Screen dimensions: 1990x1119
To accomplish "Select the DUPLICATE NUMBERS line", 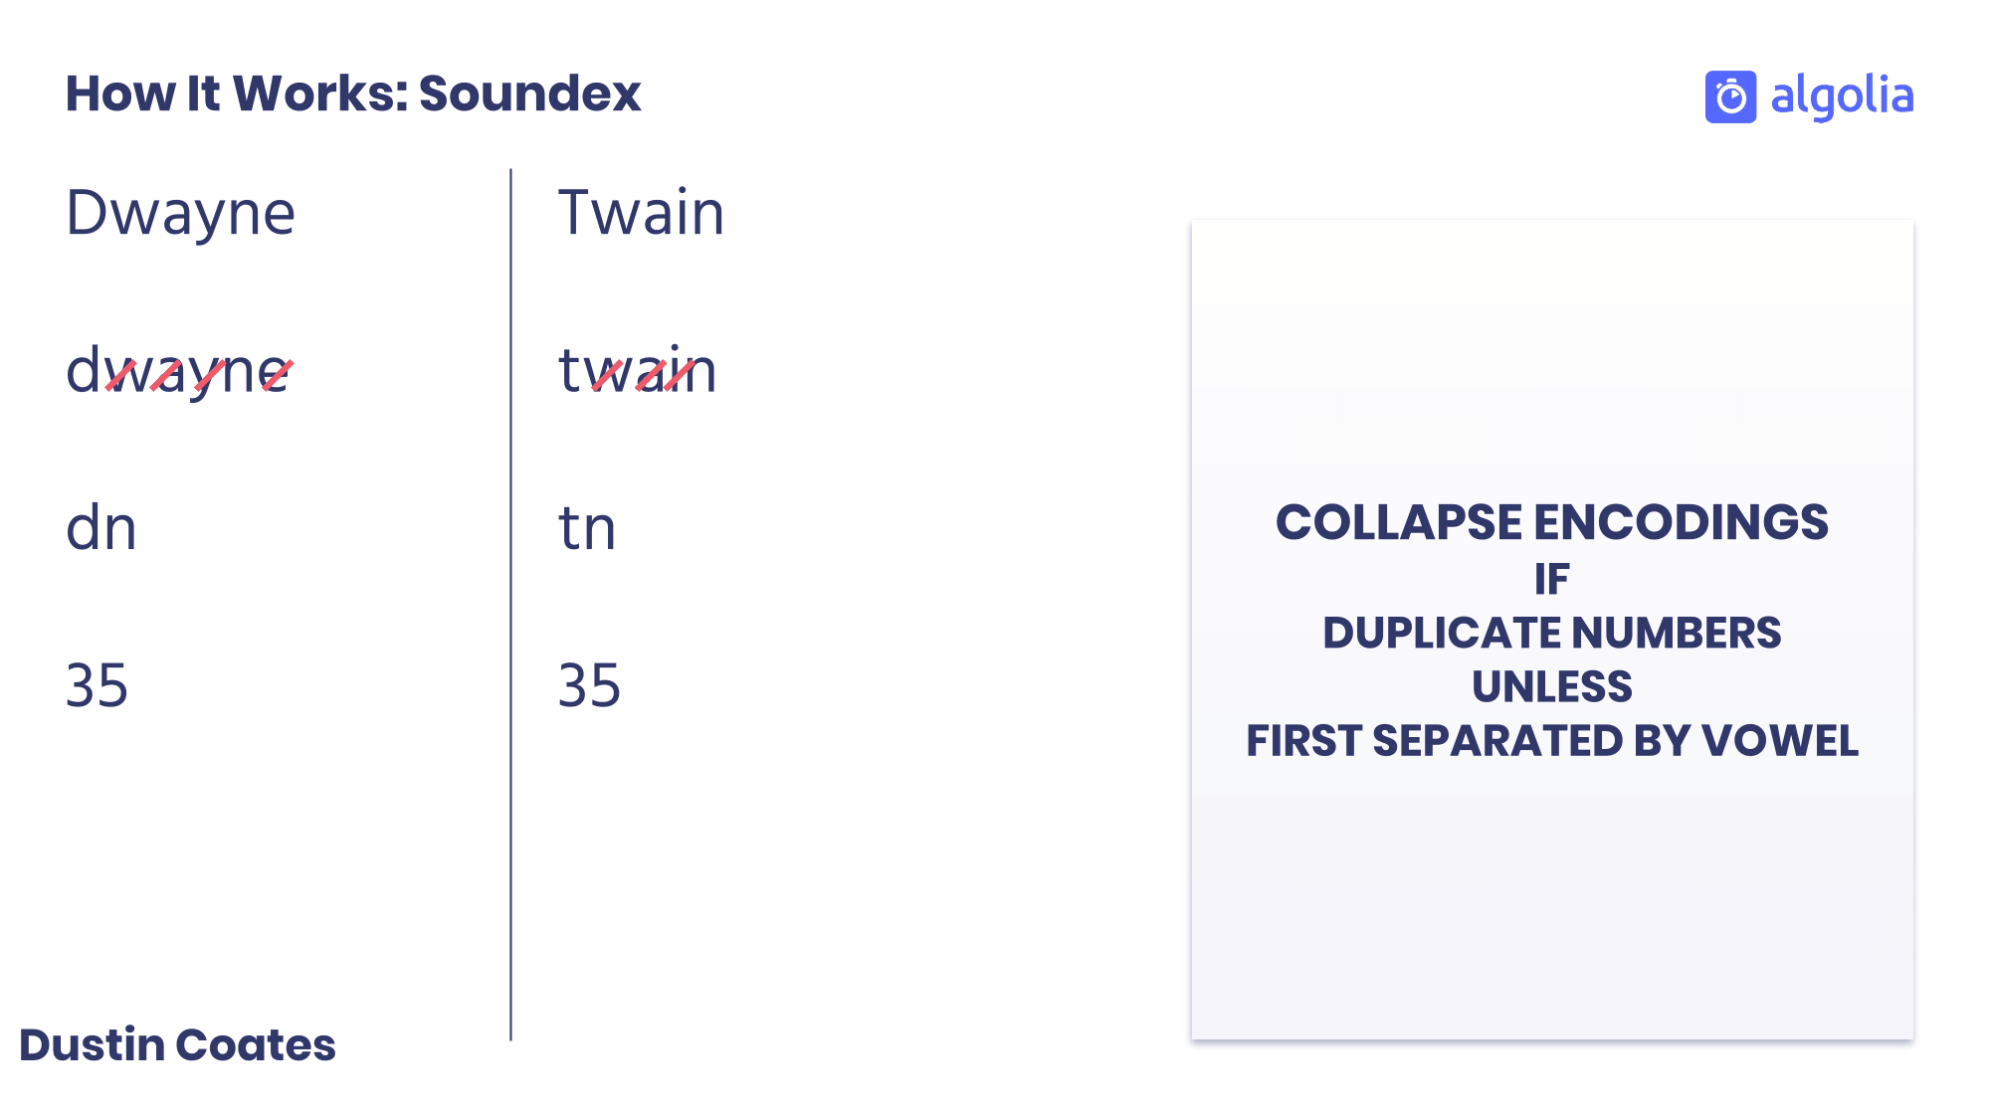I will point(1551,633).
